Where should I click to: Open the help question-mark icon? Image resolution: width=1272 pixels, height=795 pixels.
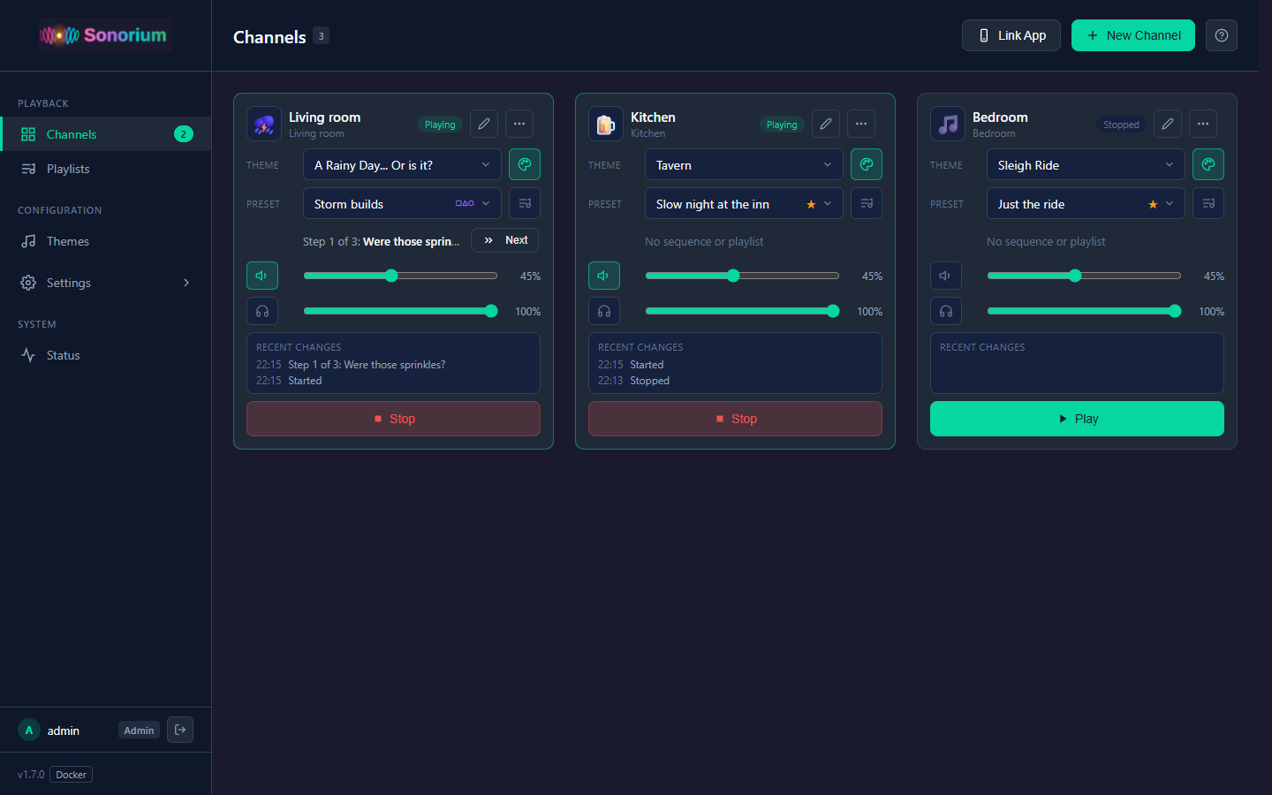tap(1222, 35)
